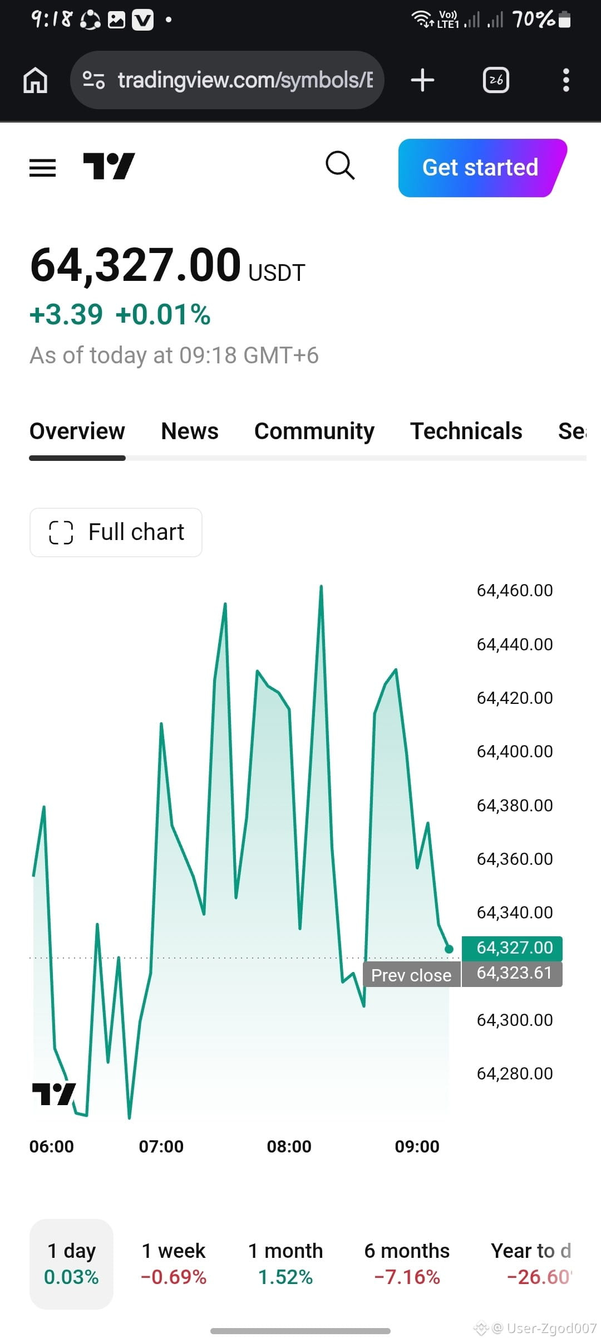Tap the 64,400.00 axis label
Screen dimensions: 601x1342
[515, 752]
